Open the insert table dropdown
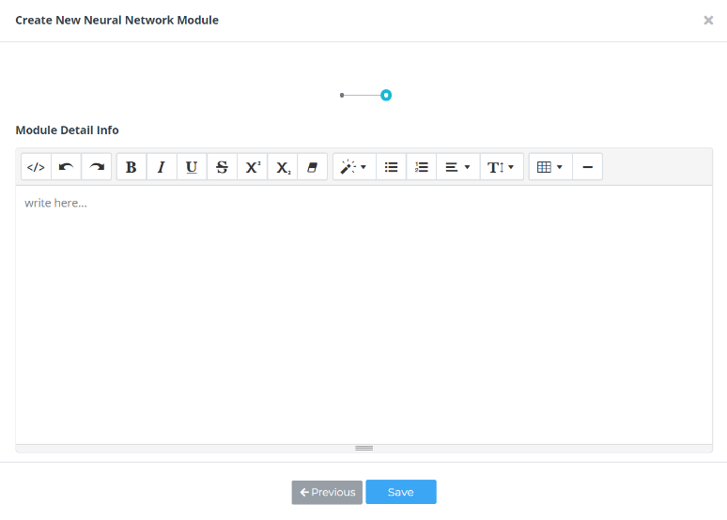Image resolution: width=727 pixels, height=520 pixels. click(550, 167)
